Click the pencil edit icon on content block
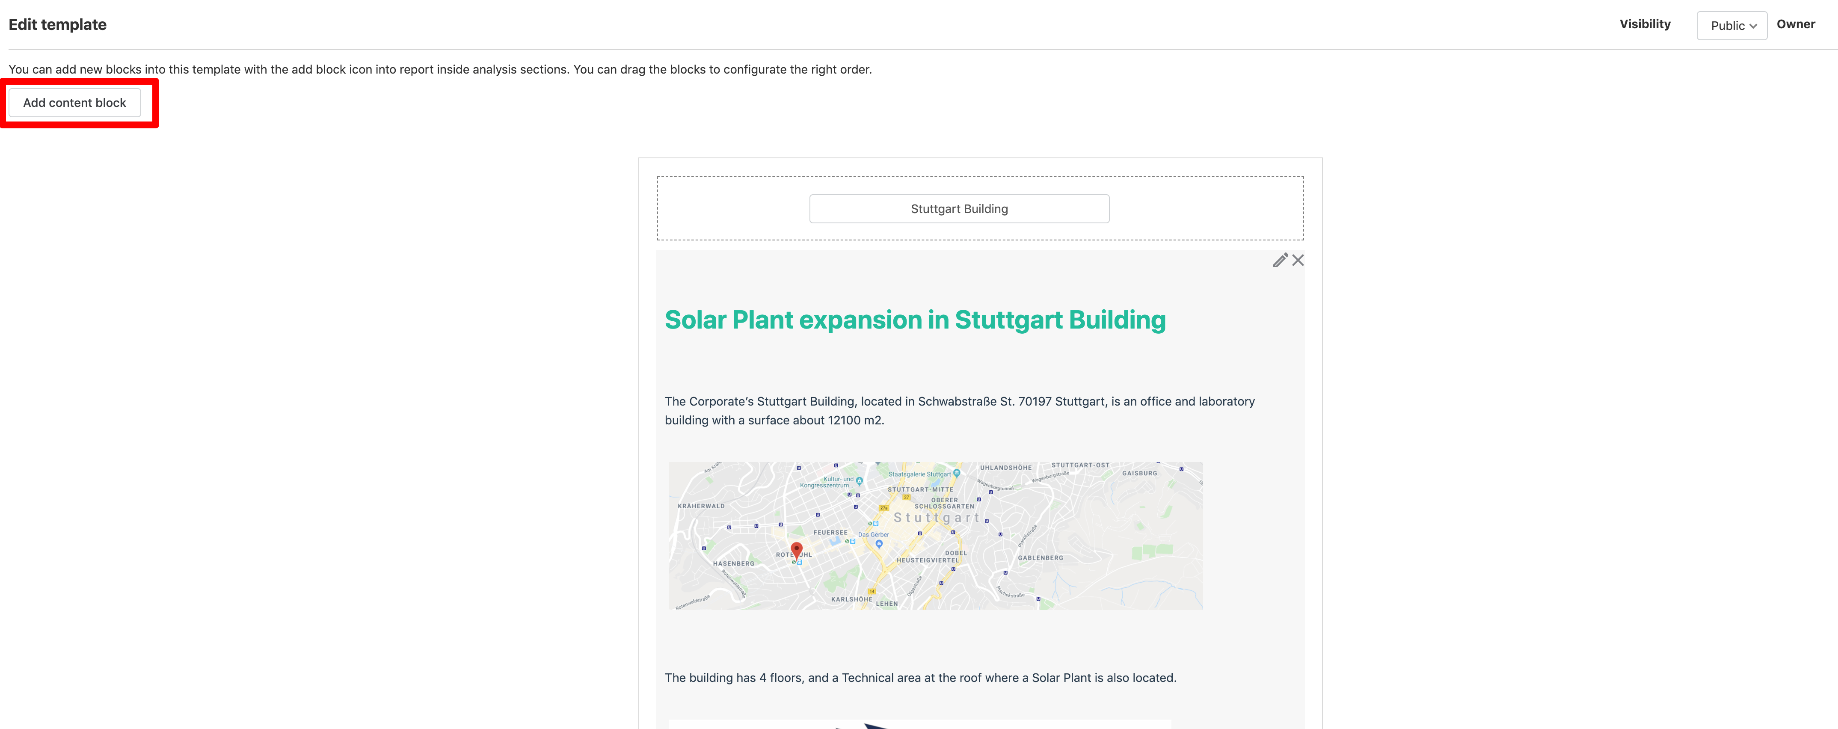1838x729 pixels. (x=1280, y=261)
